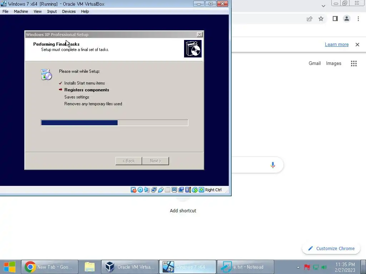Click the Right Ctrl host key label

click(x=213, y=190)
